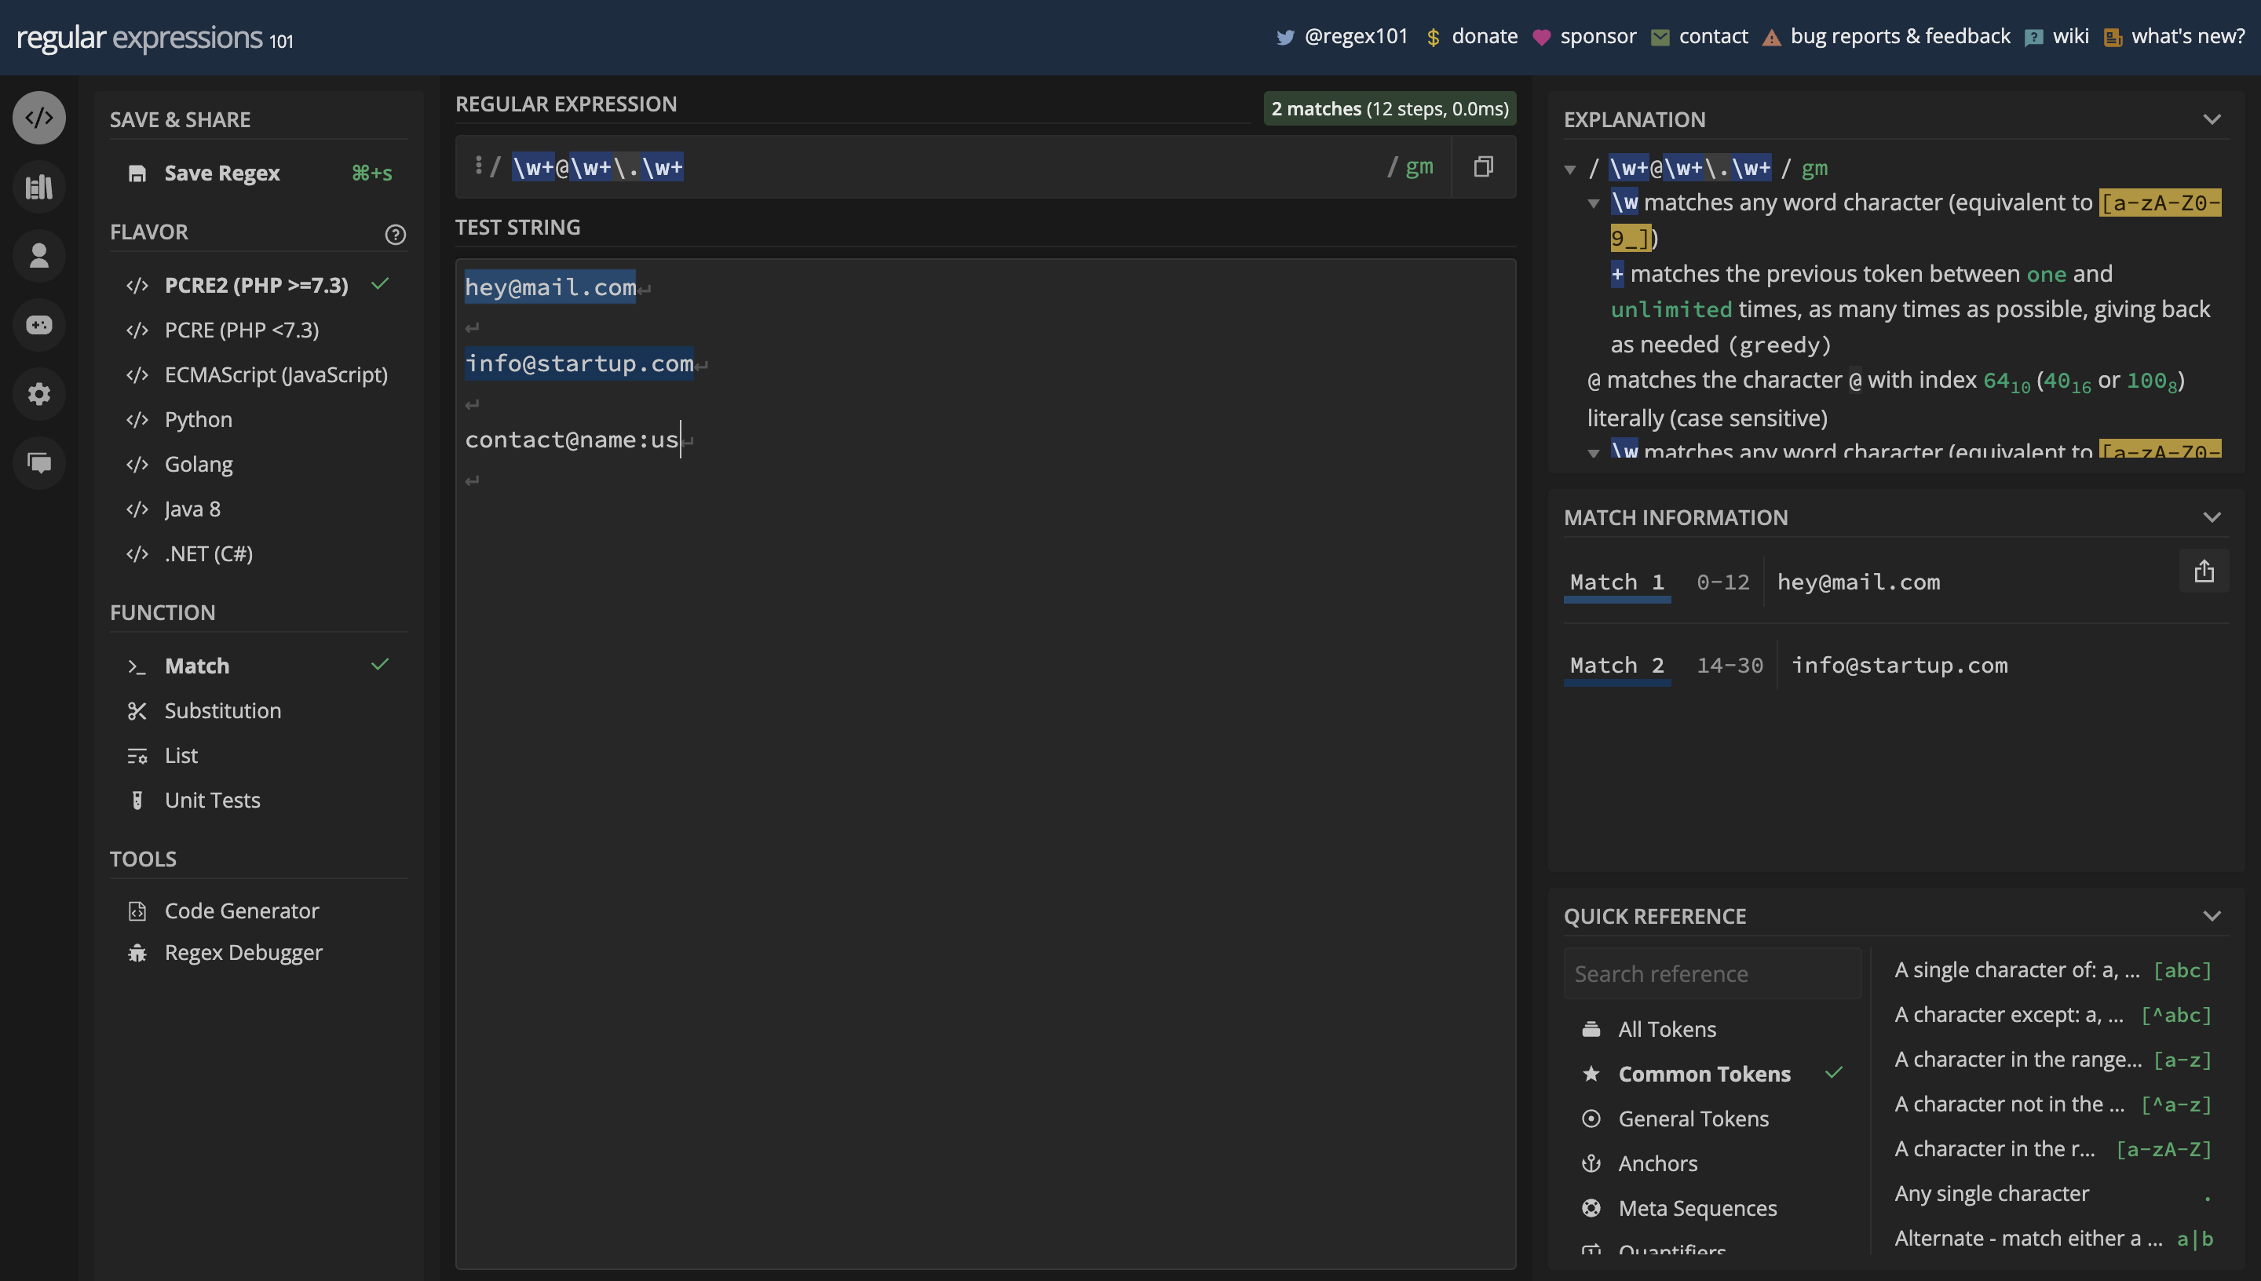Switch the function to Substitution
Viewport: 2261px width, 1281px height.
click(223, 711)
